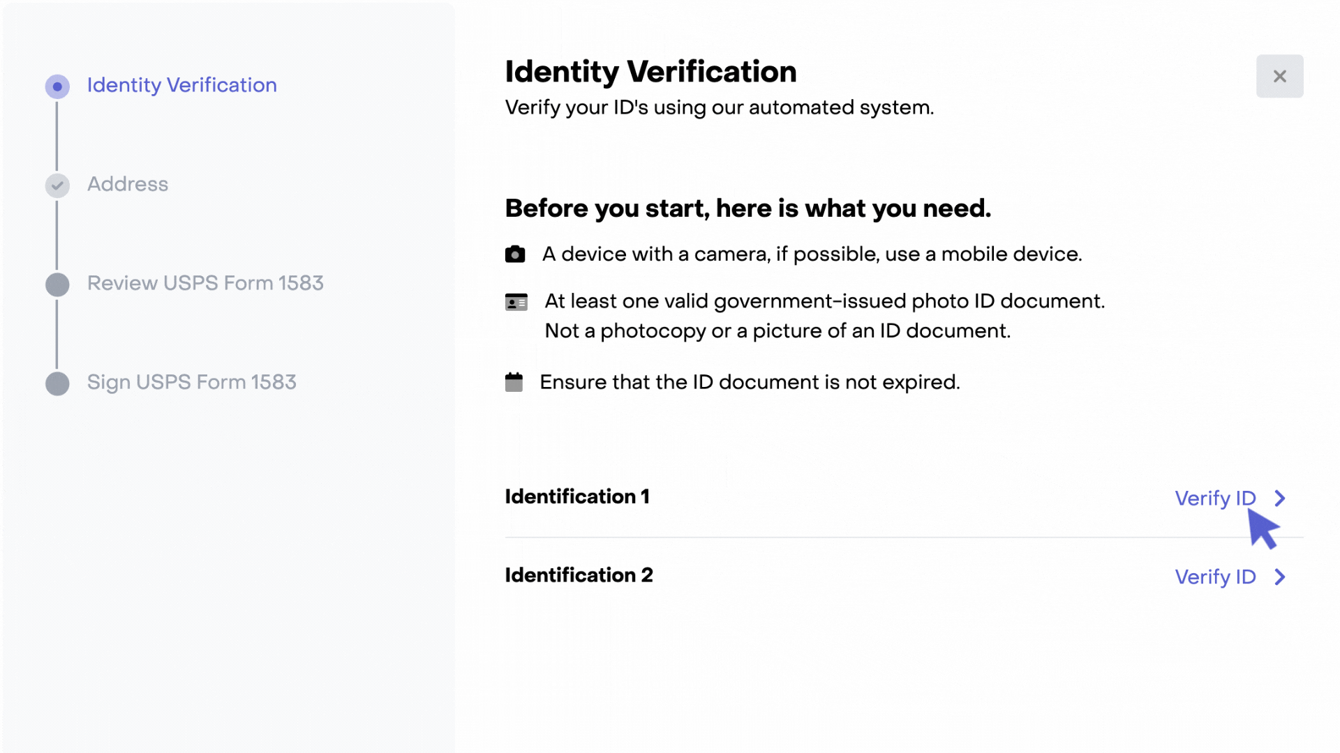This screenshot has height=753, width=1340.
Task: Click the ID card icon
Action: click(x=516, y=302)
